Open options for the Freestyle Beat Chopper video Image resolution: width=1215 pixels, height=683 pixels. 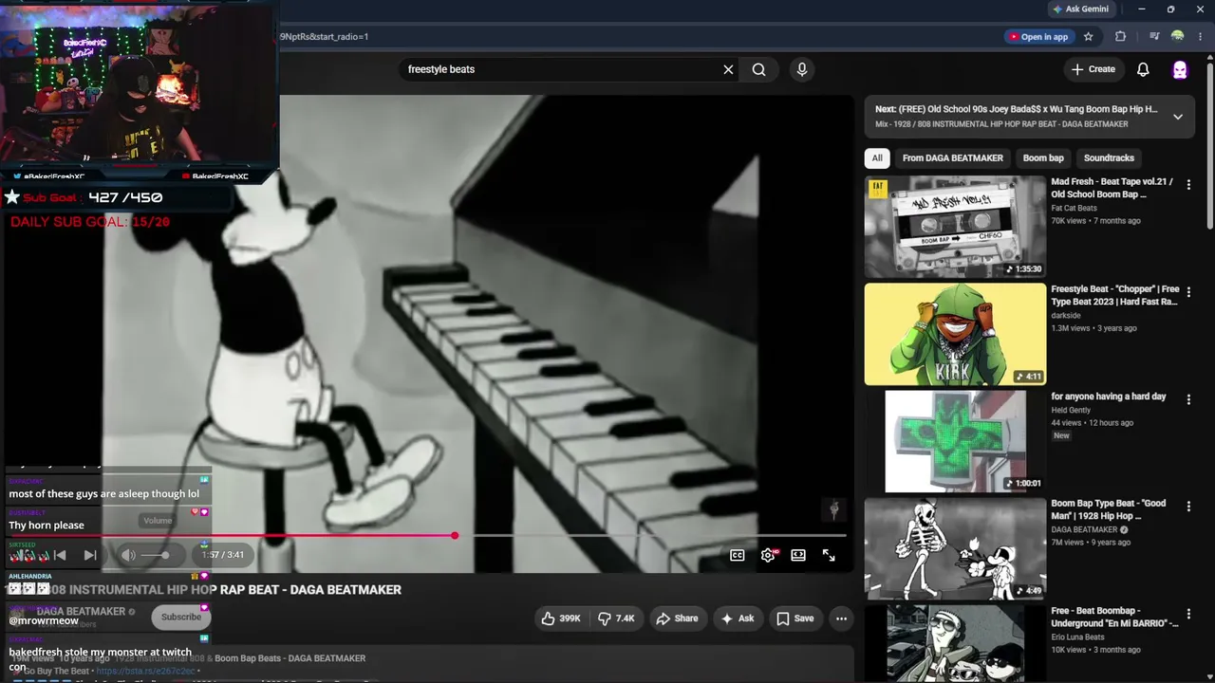[x=1188, y=292]
